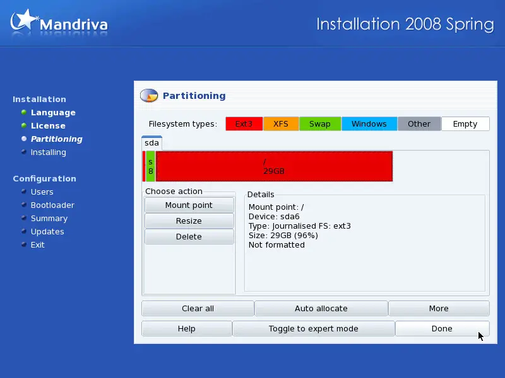This screenshot has height=378, width=505.
Task: Click the 'Not formatted' status text
Action: pos(276,245)
